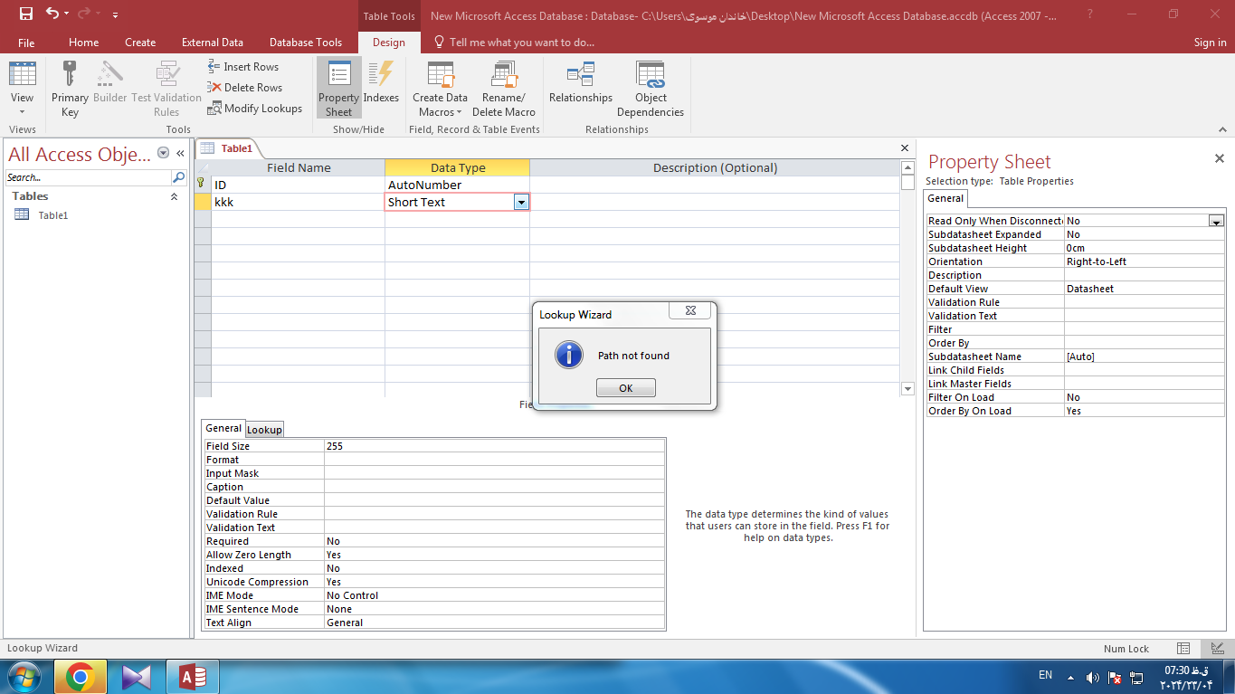
Task: Switch to the Home ribbon tab
Action: click(x=84, y=43)
